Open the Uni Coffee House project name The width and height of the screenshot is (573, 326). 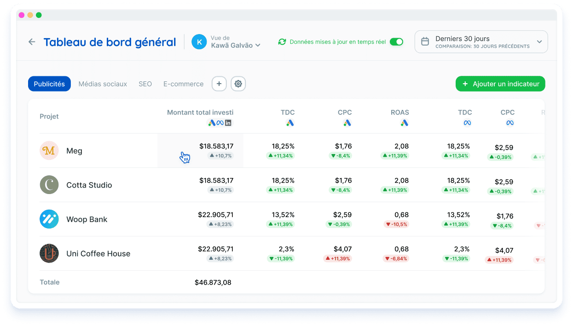(x=98, y=253)
